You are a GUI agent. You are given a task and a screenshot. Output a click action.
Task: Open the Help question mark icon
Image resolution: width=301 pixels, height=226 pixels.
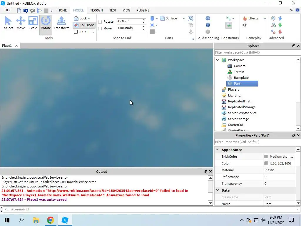coord(297,10)
